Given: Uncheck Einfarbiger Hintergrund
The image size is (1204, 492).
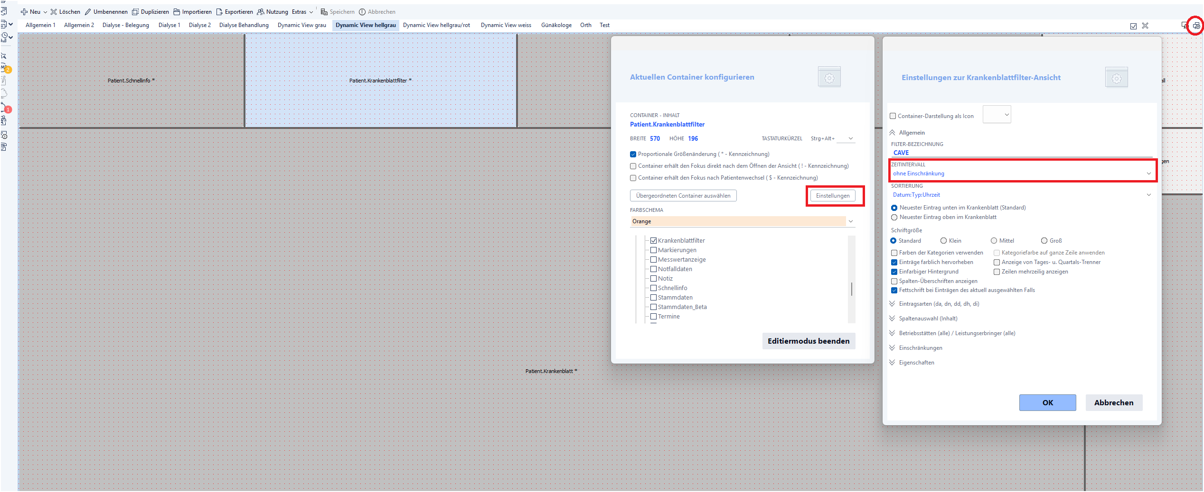Looking at the screenshot, I should pos(894,272).
